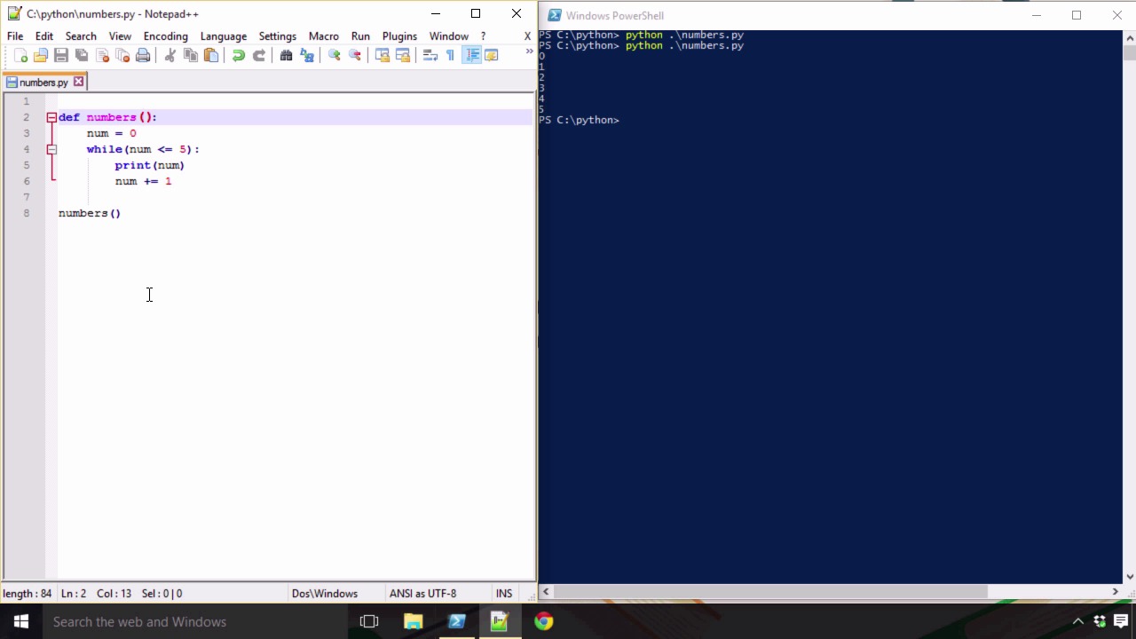Save the file using the floppy disk icon
Image resolution: width=1136 pixels, height=639 pixels.
[x=61, y=55]
